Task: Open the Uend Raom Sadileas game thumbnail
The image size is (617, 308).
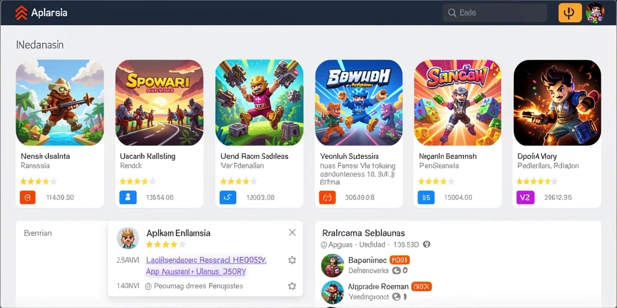Action: 259,102
